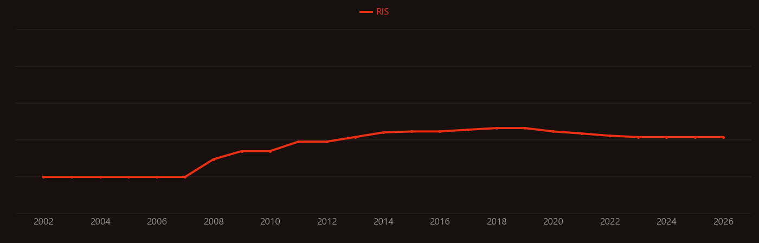Click the 2022 x-axis label
Screen dimensions: 759x243
click(610, 222)
